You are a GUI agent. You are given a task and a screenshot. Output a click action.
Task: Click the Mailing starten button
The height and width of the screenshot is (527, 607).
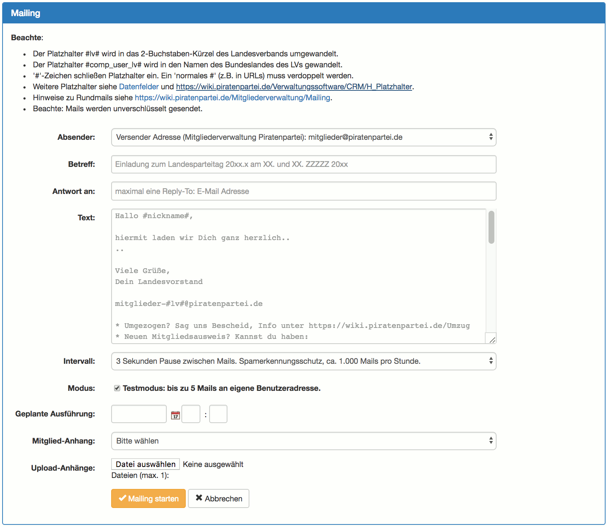pos(148,498)
